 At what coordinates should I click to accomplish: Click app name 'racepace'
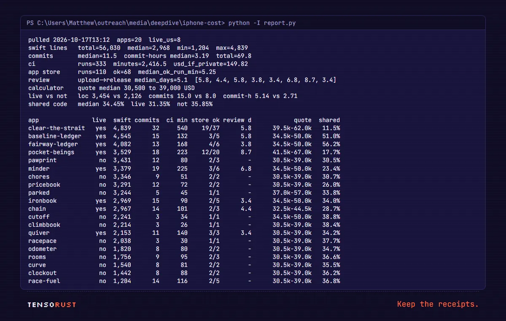pyautogui.click(x=42, y=241)
